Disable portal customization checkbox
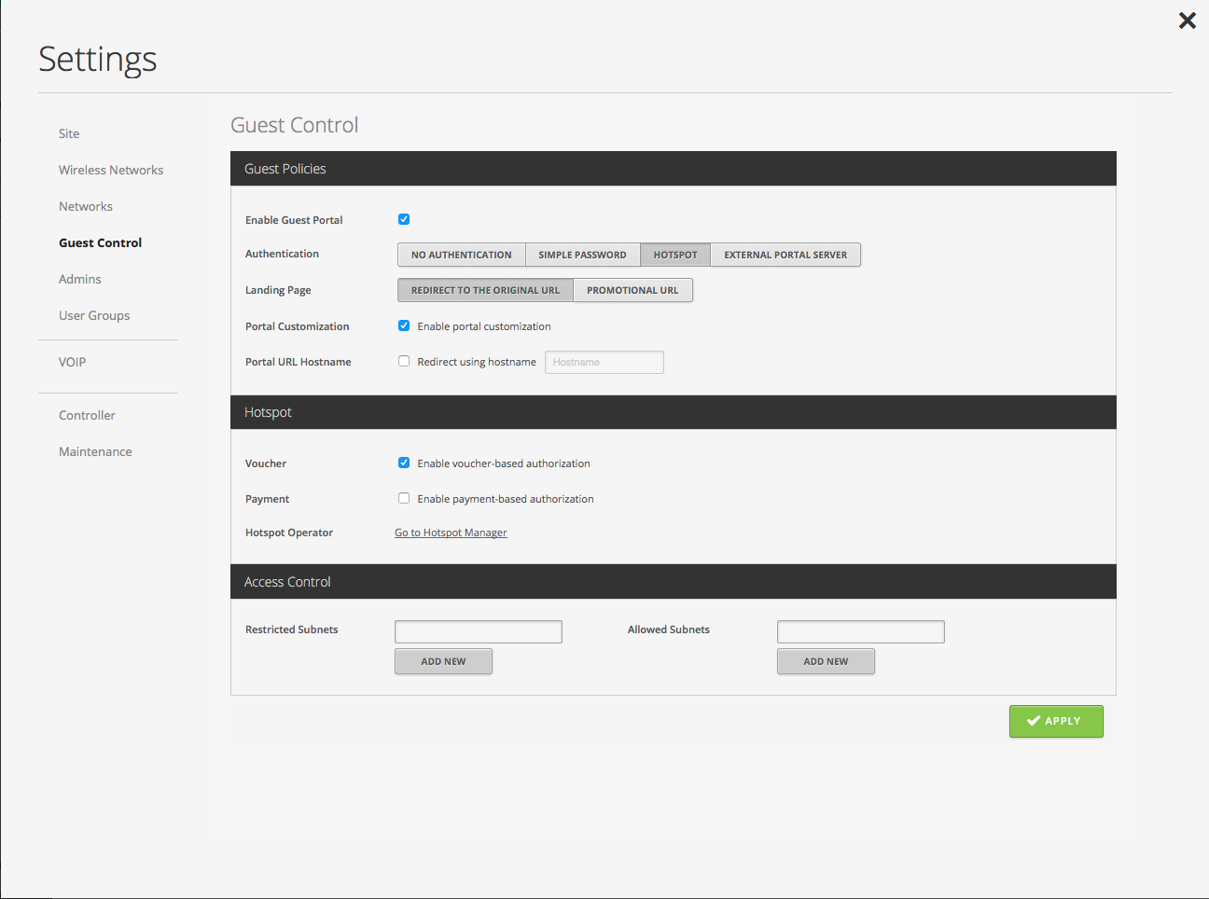The image size is (1209, 899). pyautogui.click(x=404, y=325)
